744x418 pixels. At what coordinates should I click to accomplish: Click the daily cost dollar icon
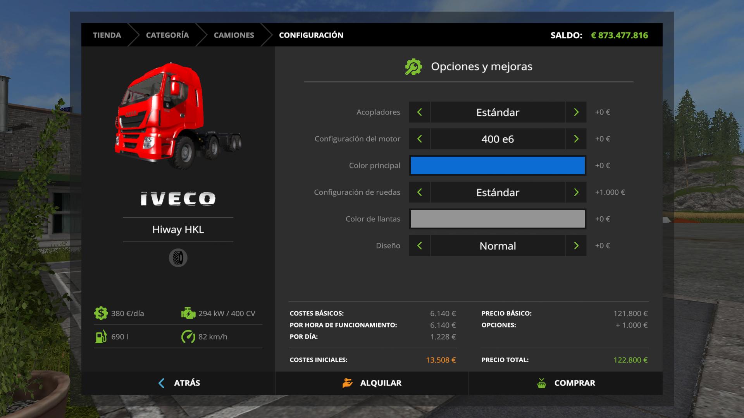click(x=101, y=313)
